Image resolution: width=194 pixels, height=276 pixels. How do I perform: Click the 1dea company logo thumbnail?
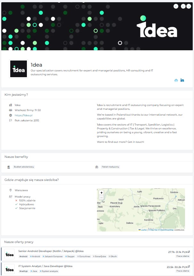[19, 69]
